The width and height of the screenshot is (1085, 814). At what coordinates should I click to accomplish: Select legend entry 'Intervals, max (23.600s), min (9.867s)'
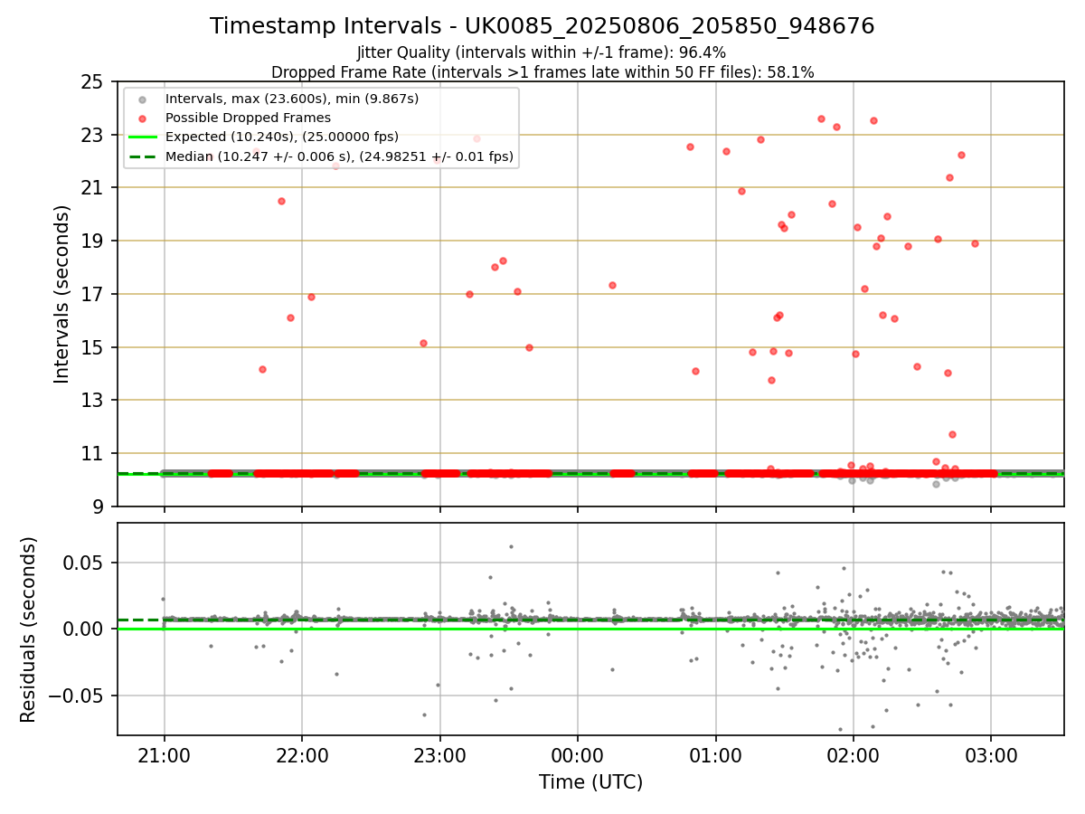point(292,99)
